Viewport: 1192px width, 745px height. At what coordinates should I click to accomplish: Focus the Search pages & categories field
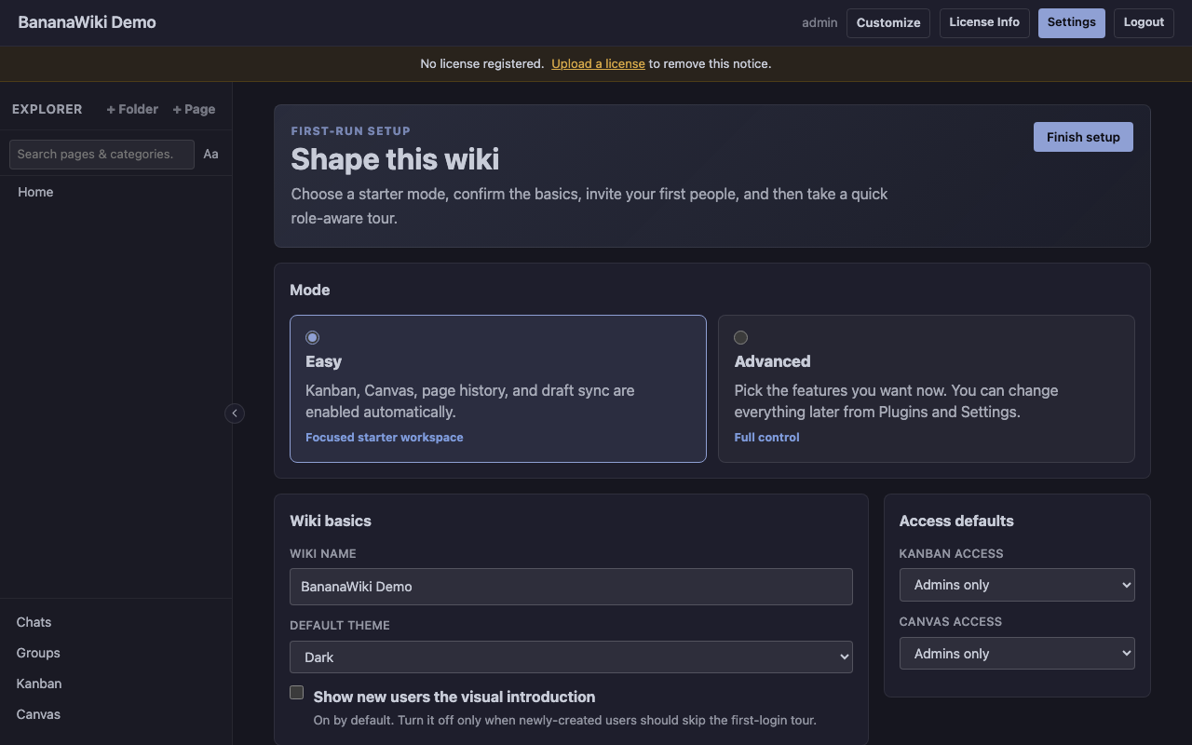pyautogui.click(x=102, y=155)
